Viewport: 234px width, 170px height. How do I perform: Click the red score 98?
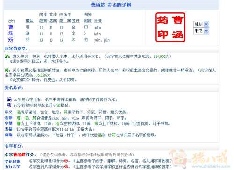click(66, 167)
